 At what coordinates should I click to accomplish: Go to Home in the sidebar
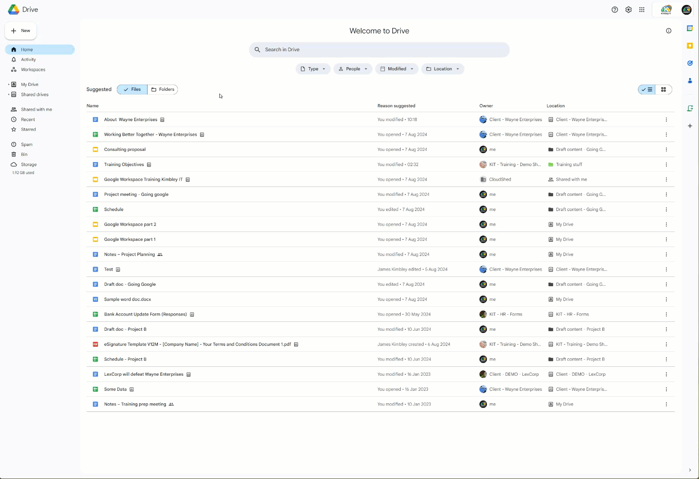(x=40, y=49)
